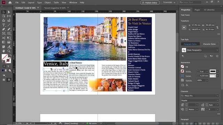Toggle Apply Gradient swatch in toolbar
Viewport: 223px width, 125px height.
[6, 70]
